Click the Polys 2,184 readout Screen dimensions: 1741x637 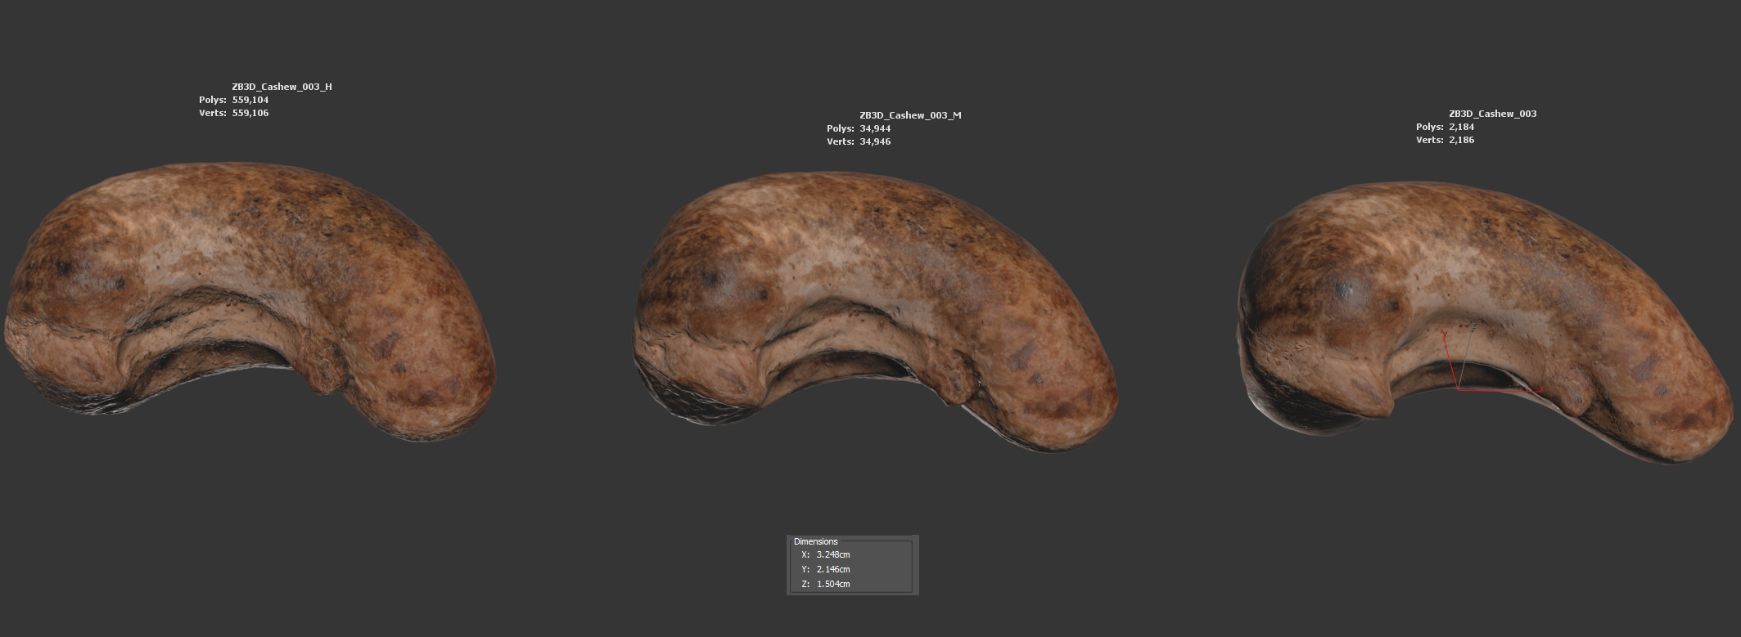(1461, 127)
